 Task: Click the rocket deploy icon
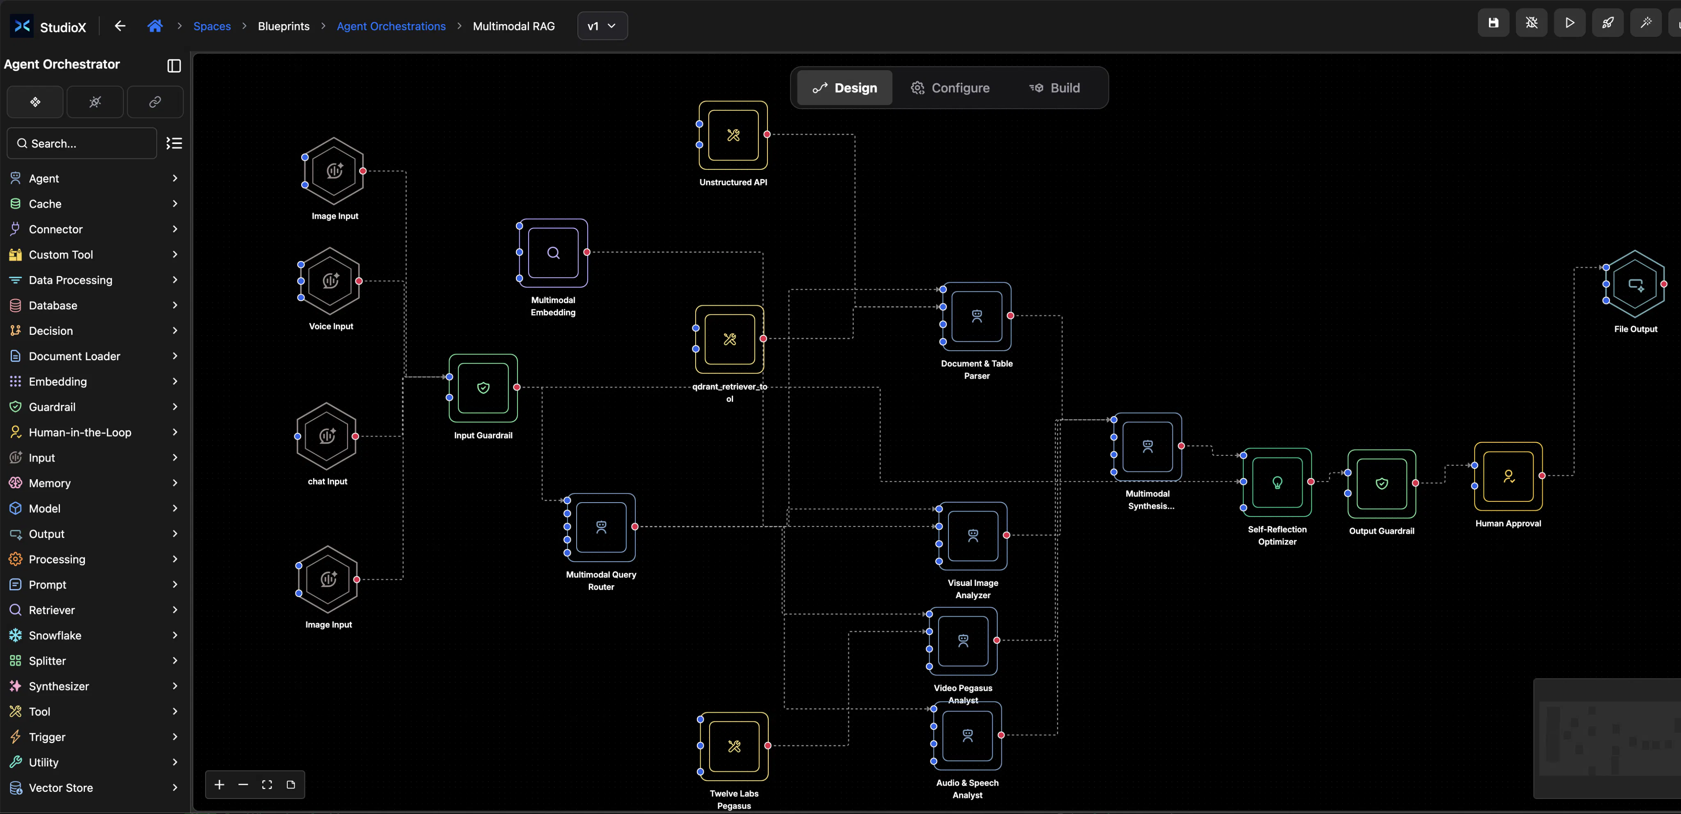pyautogui.click(x=1608, y=23)
